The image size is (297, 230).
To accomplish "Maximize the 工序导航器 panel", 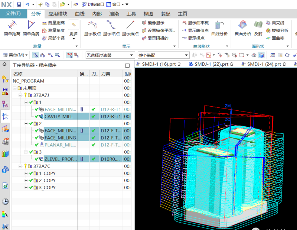I will point(127,65).
